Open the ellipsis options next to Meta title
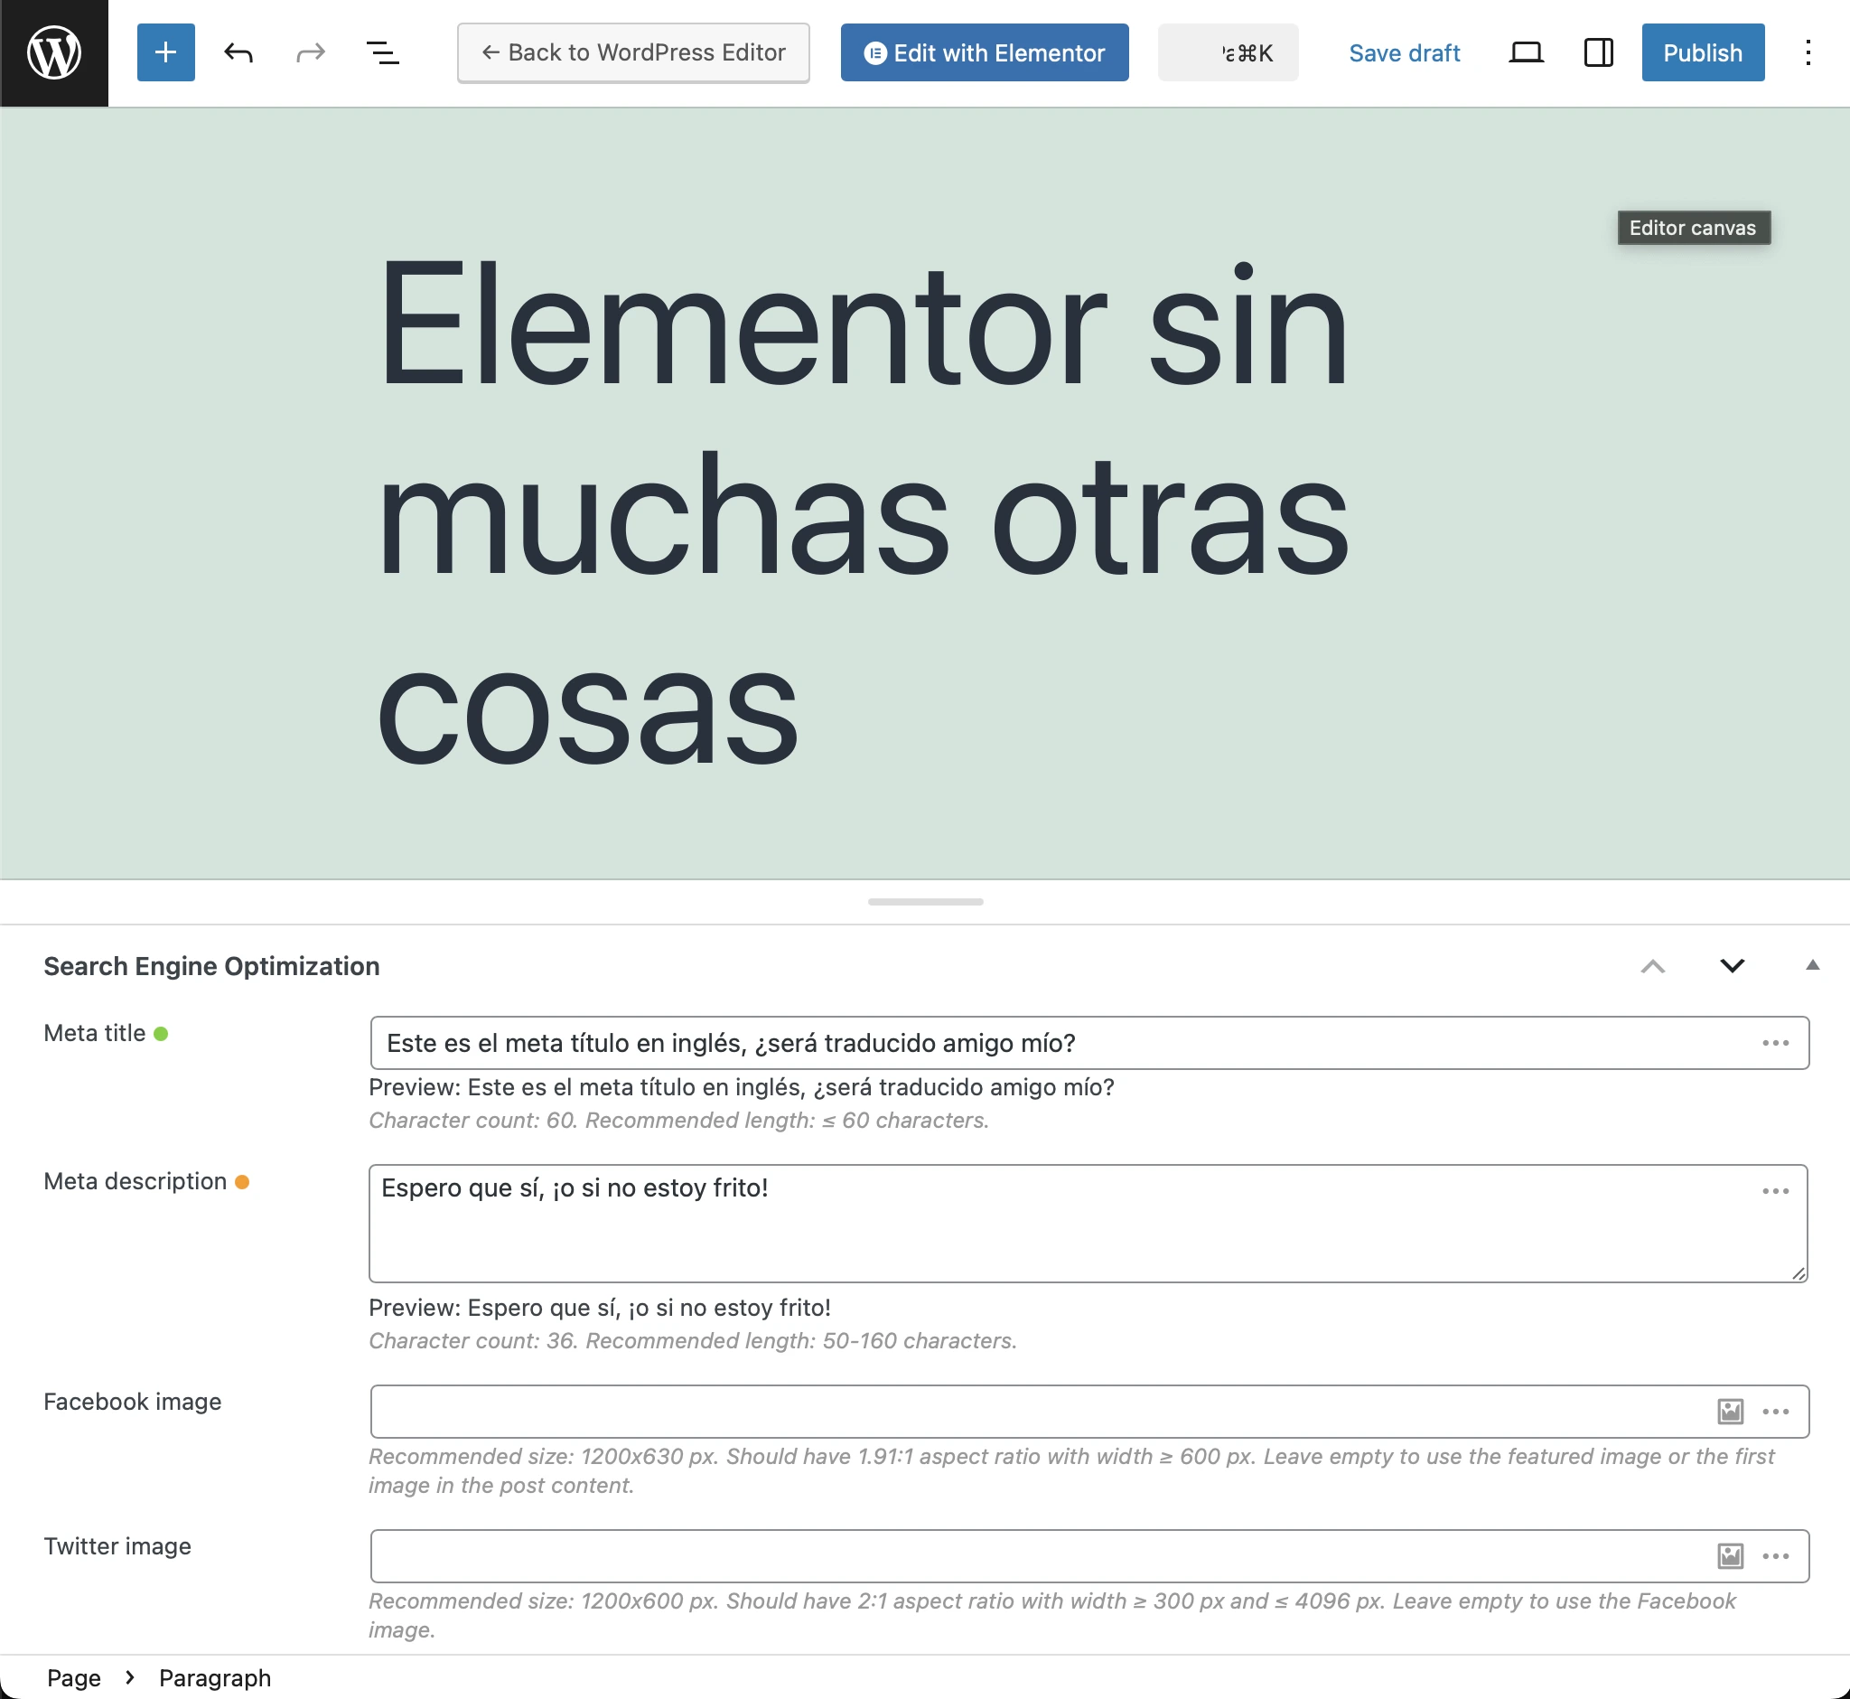The height and width of the screenshot is (1699, 1850). [x=1776, y=1042]
